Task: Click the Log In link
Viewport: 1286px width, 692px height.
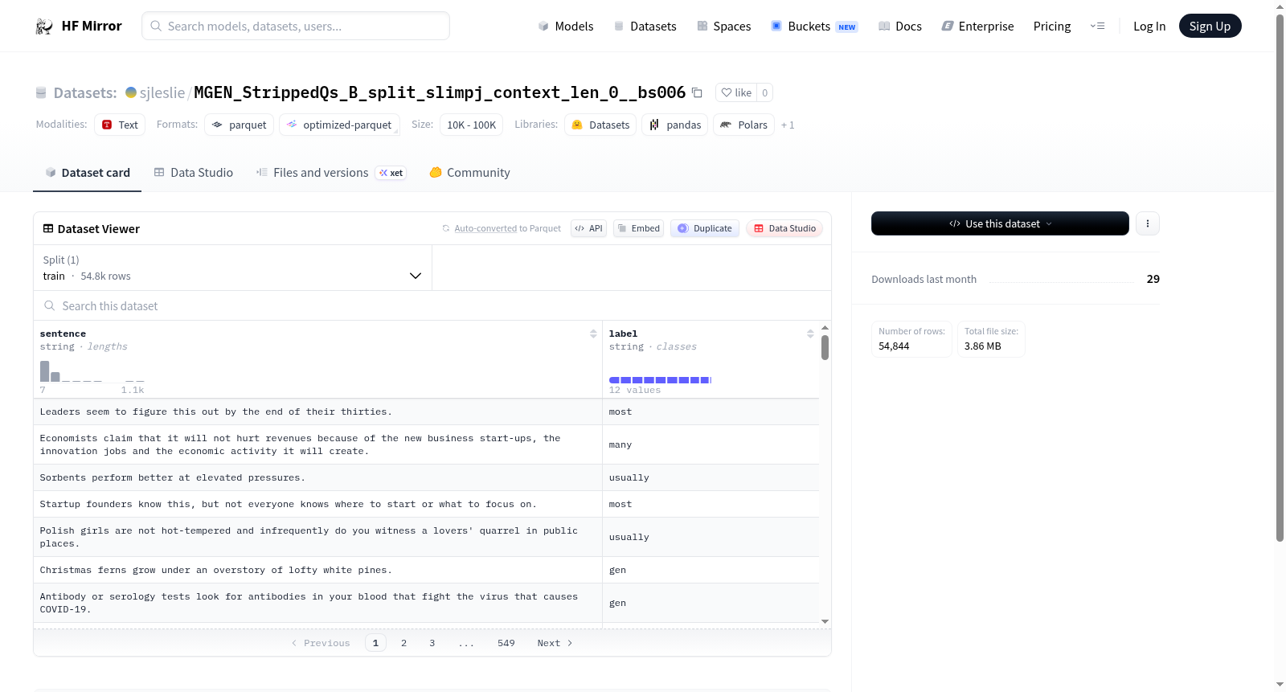Action: [1149, 27]
